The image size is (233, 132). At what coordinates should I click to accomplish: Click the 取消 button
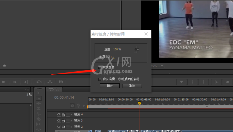tap(132, 86)
